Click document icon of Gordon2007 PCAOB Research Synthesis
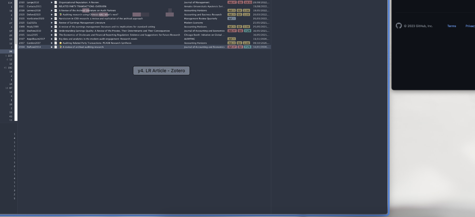The height and width of the screenshot is (217, 475). pos(56,43)
